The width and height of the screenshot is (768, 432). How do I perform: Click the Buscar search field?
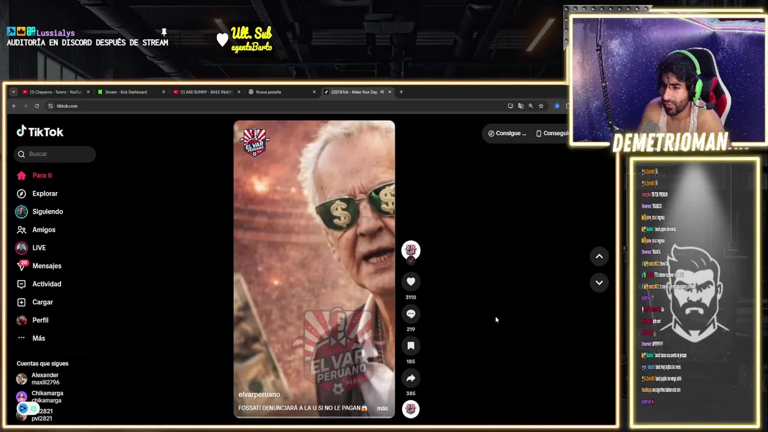pos(55,154)
